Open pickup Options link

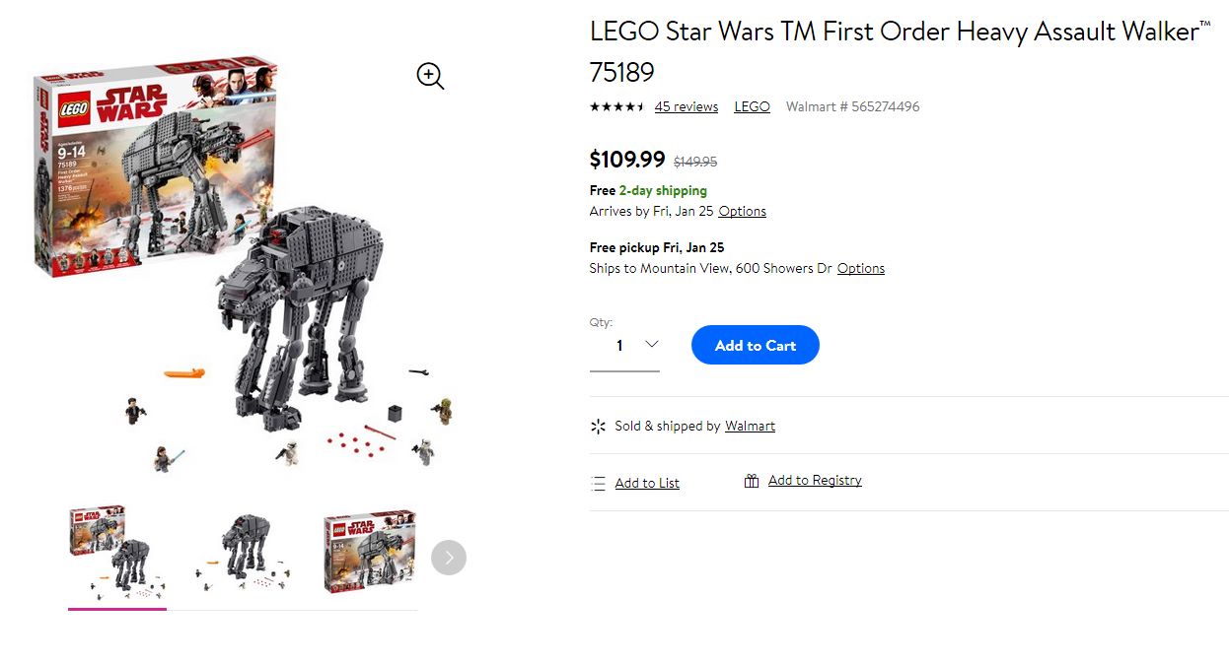click(860, 268)
